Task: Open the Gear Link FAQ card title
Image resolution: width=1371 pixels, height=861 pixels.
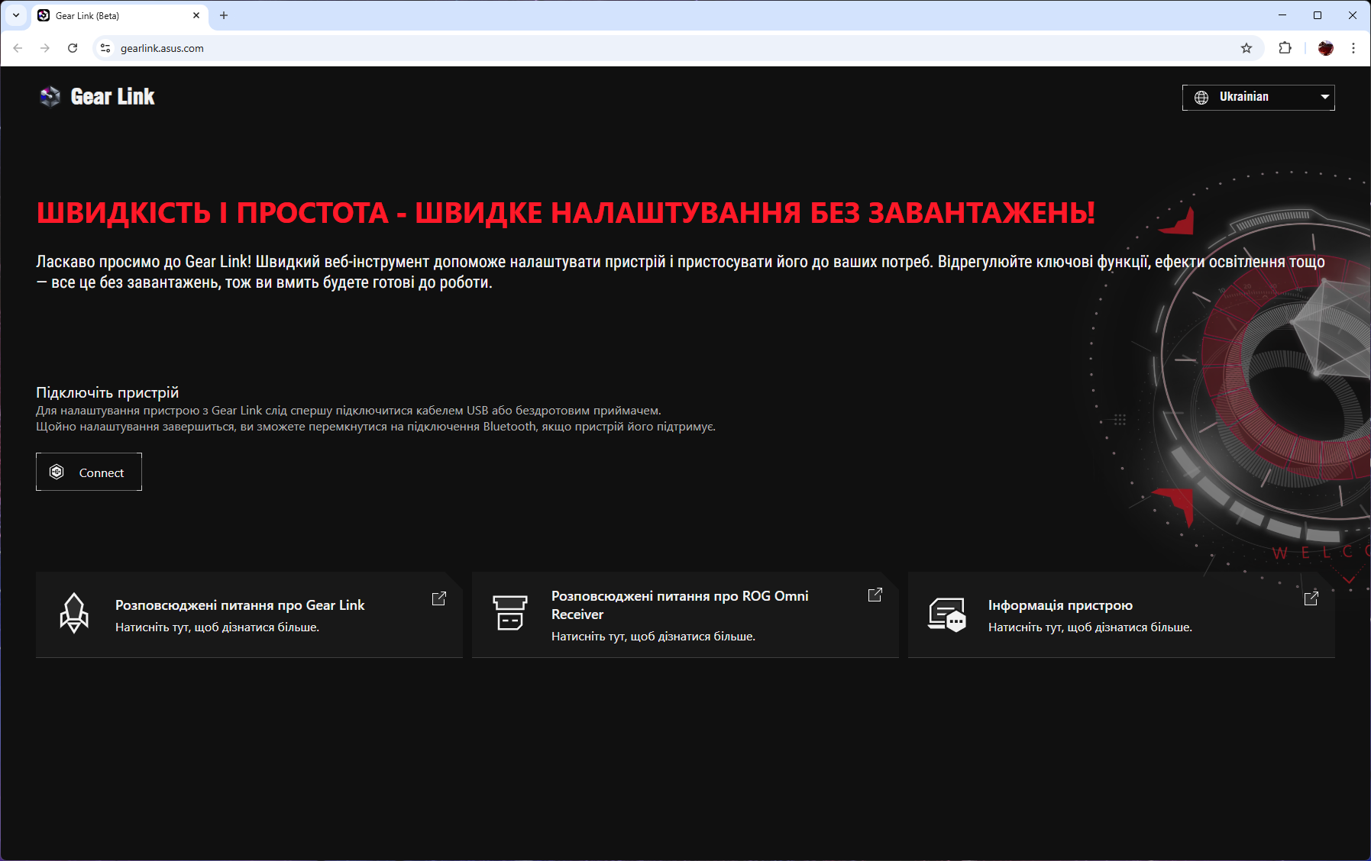Action: 240,605
